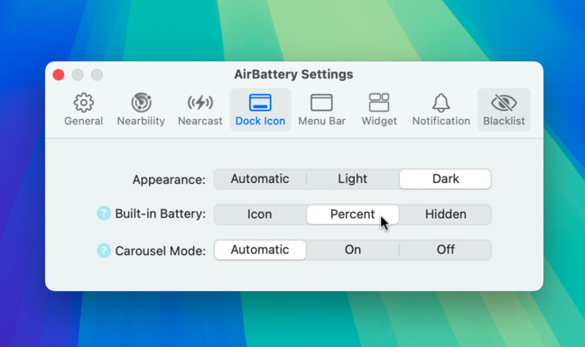This screenshot has width=585, height=347.
Task: Open the Widget settings tab
Action: click(x=379, y=109)
